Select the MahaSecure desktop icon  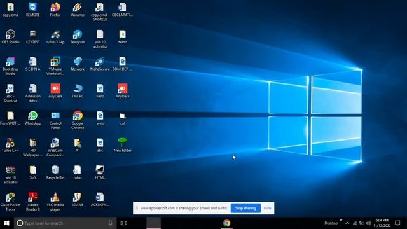click(x=100, y=64)
